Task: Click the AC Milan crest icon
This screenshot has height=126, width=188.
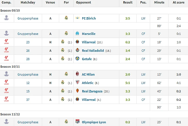Action: point(77,74)
